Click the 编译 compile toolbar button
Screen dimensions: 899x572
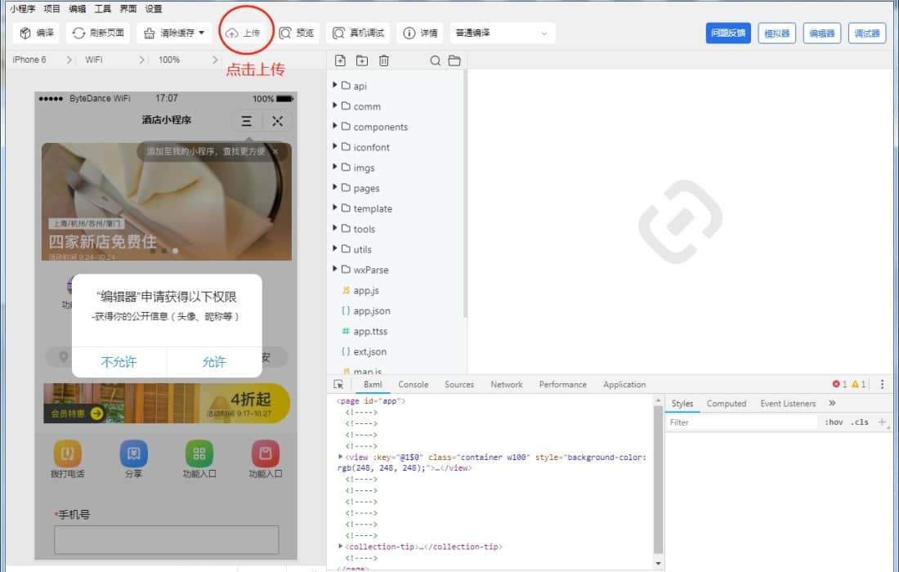pos(37,33)
